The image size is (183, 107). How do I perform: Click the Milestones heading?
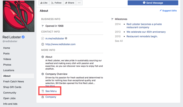121,19
